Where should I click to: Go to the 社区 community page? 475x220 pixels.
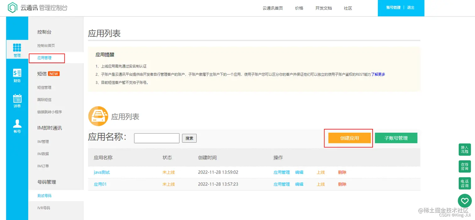click(348, 8)
